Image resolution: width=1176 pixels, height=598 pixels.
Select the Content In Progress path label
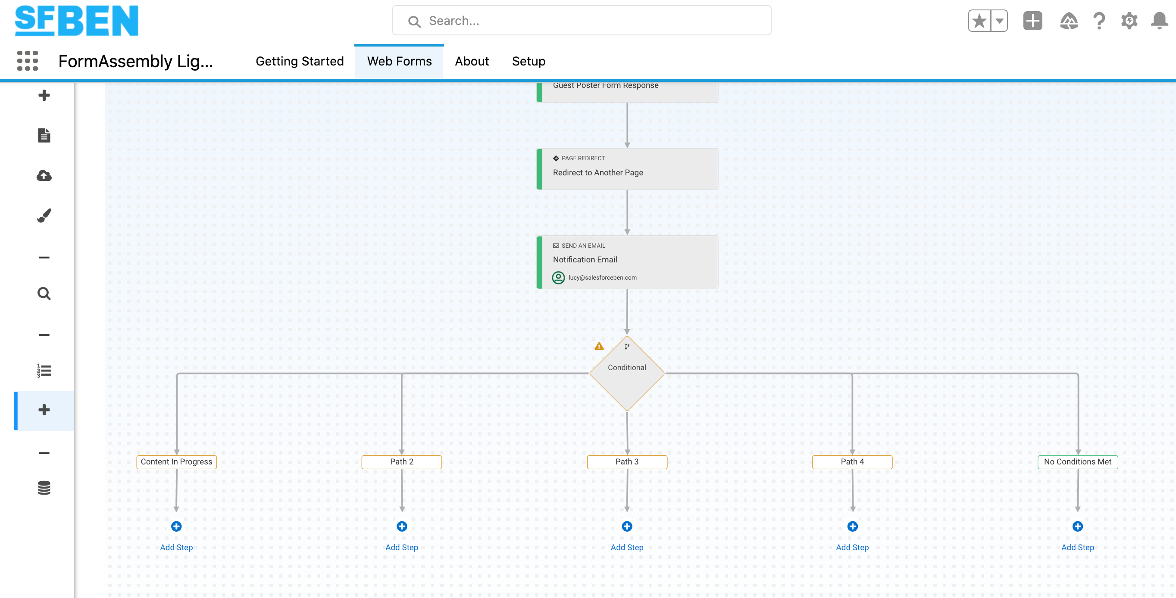click(176, 461)
